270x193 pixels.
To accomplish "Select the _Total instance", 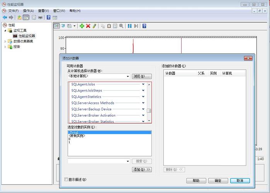I will pos(110,132).
